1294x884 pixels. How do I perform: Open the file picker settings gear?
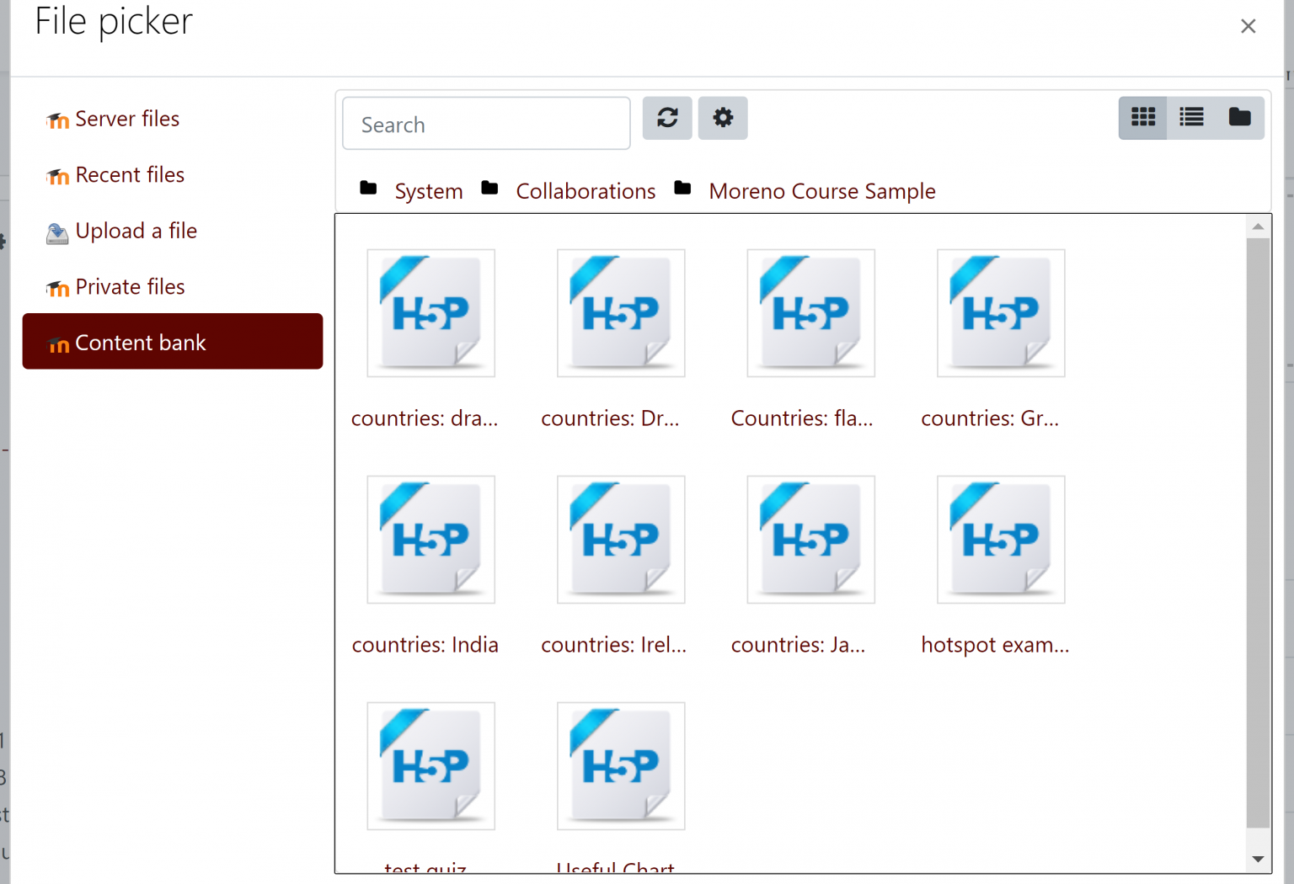click(722, 118)
